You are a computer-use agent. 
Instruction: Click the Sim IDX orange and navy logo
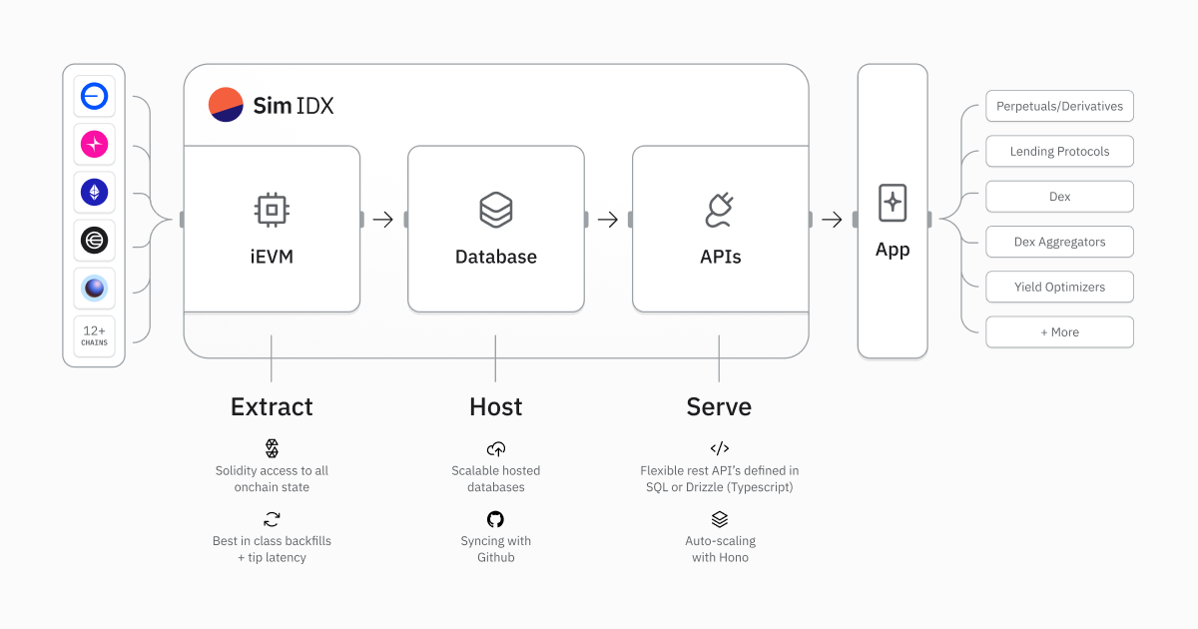pyautogui.click(x=226, y=105)
